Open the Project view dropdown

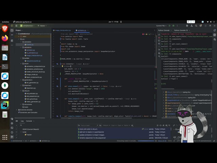pos(19,30)
